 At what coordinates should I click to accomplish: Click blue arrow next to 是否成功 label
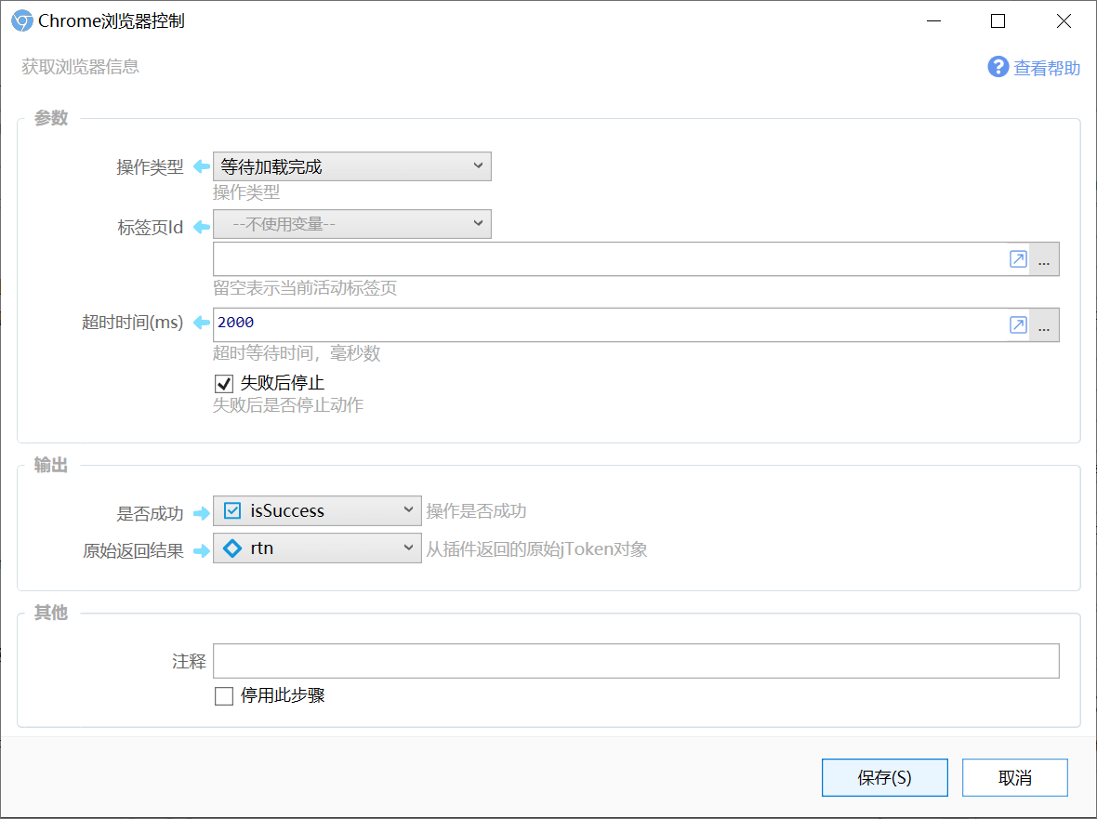[x=202, y=512]
